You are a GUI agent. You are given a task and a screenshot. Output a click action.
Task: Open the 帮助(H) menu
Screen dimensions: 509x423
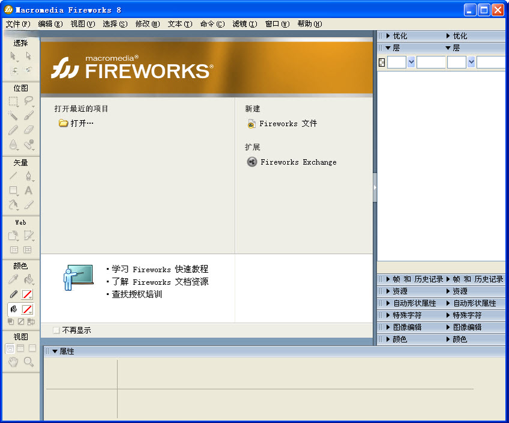310,24
